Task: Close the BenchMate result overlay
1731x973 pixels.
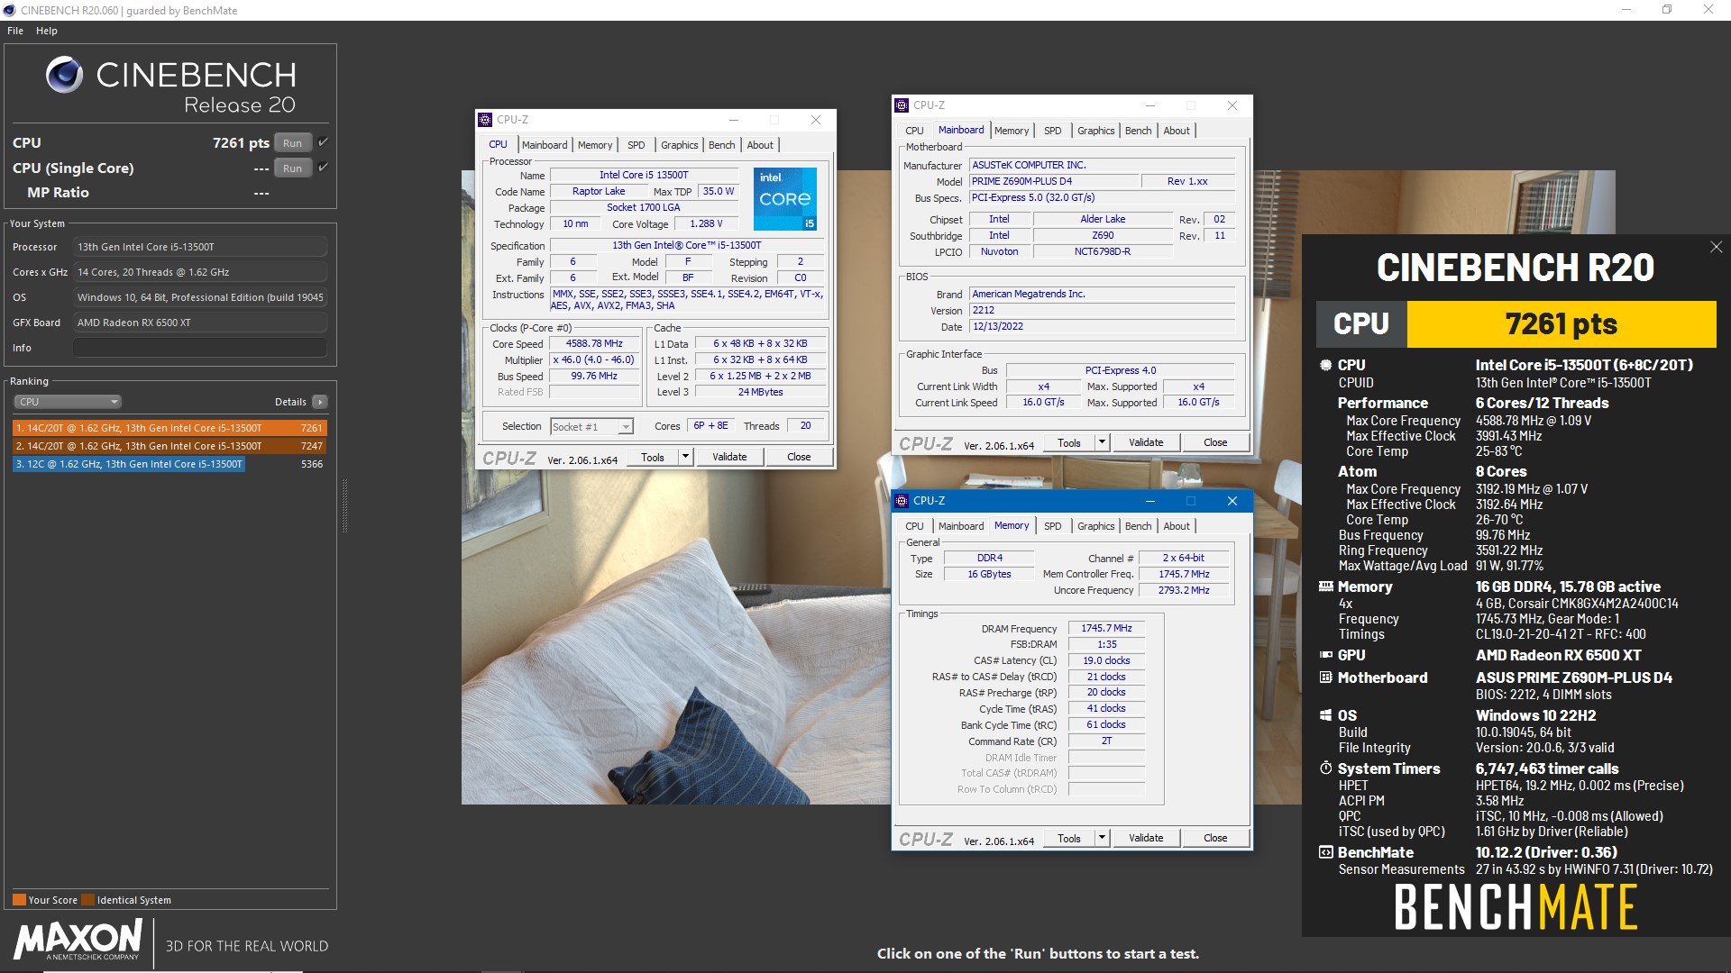Action: 1716,247
